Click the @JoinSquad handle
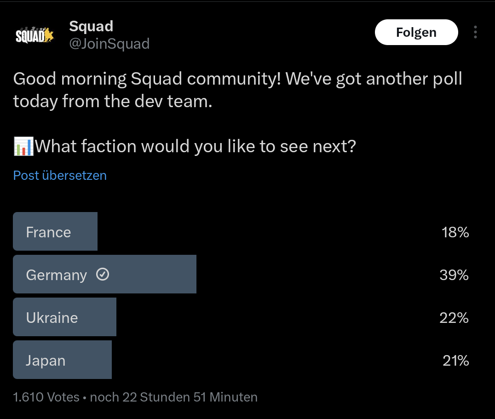495x419 pixels. click(109, 44)
